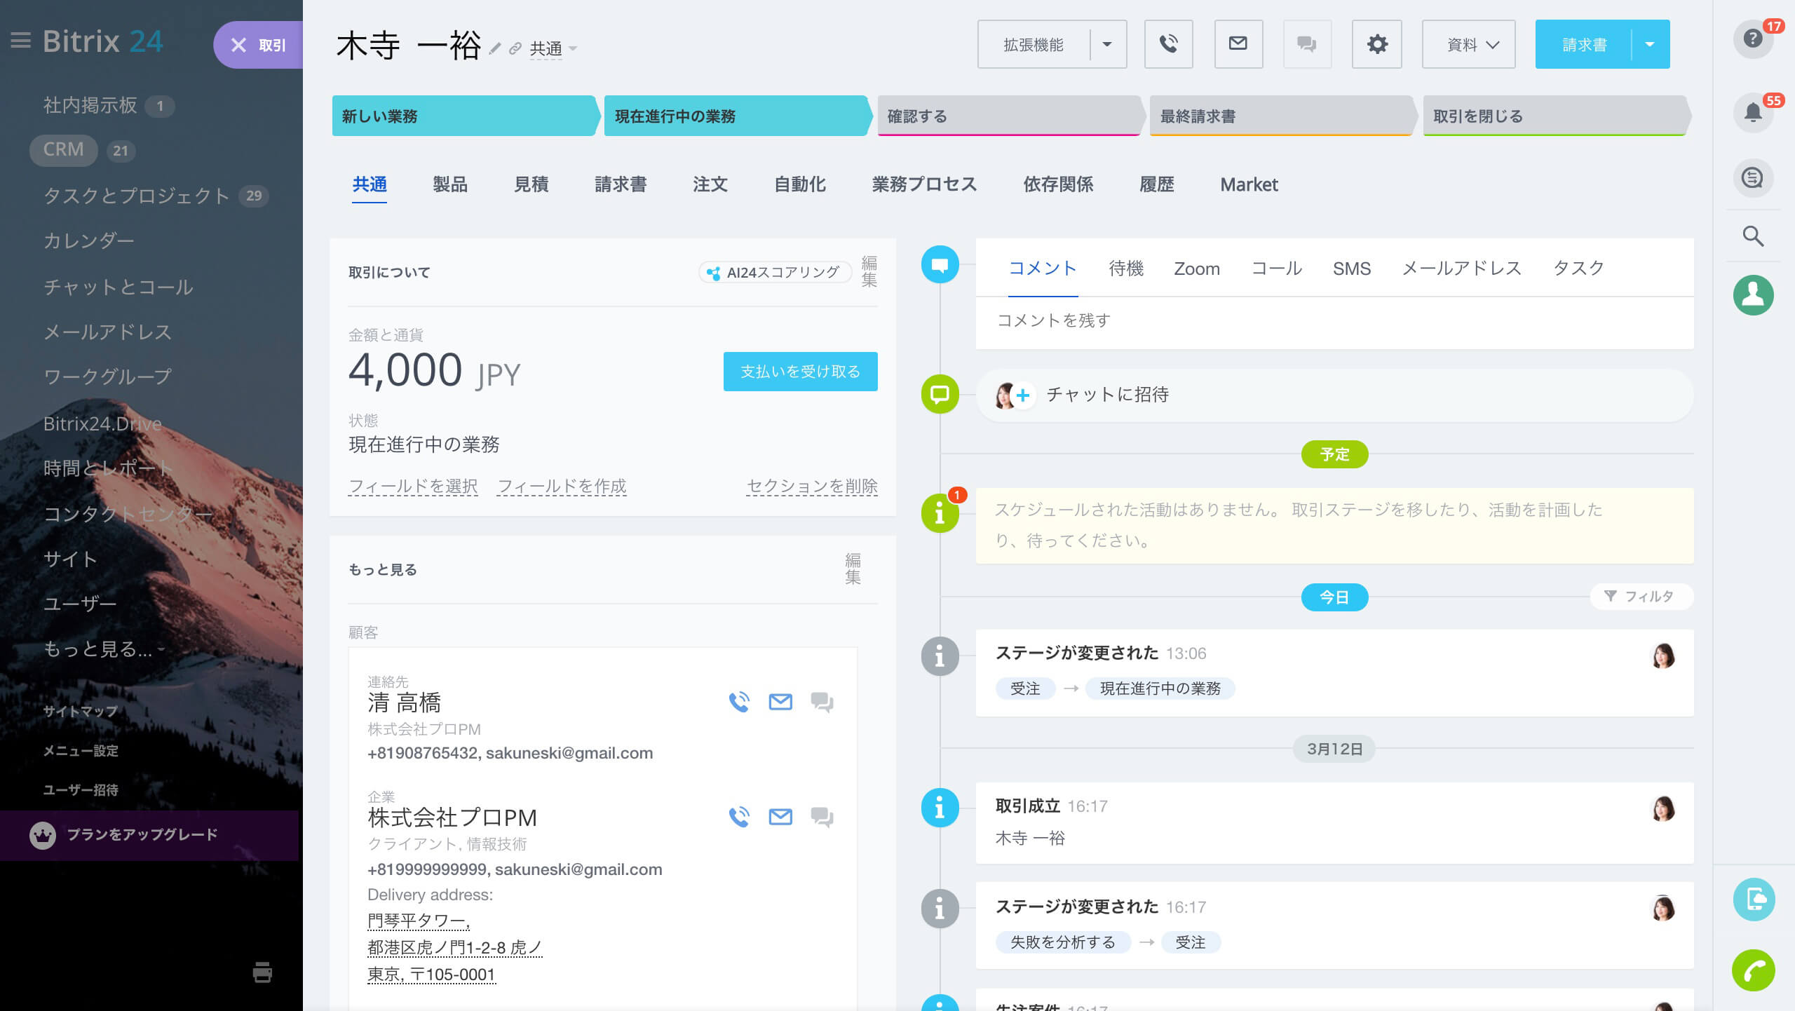Open the 資料 dropdown
Image resolution: width=1795 pixels, height=1011 pixels.
1468,44
